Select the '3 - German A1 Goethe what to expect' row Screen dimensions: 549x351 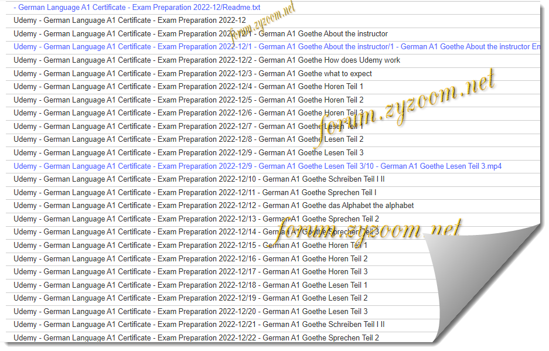pos(193,74)
